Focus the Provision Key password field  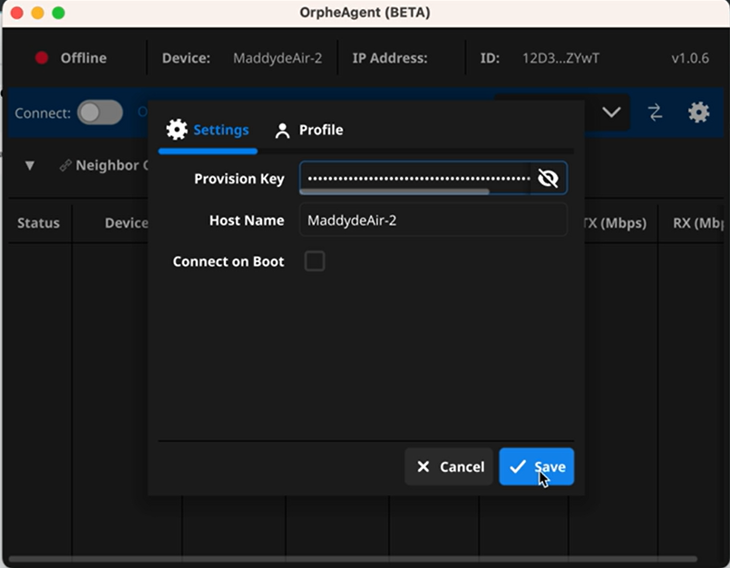point(415,177)
